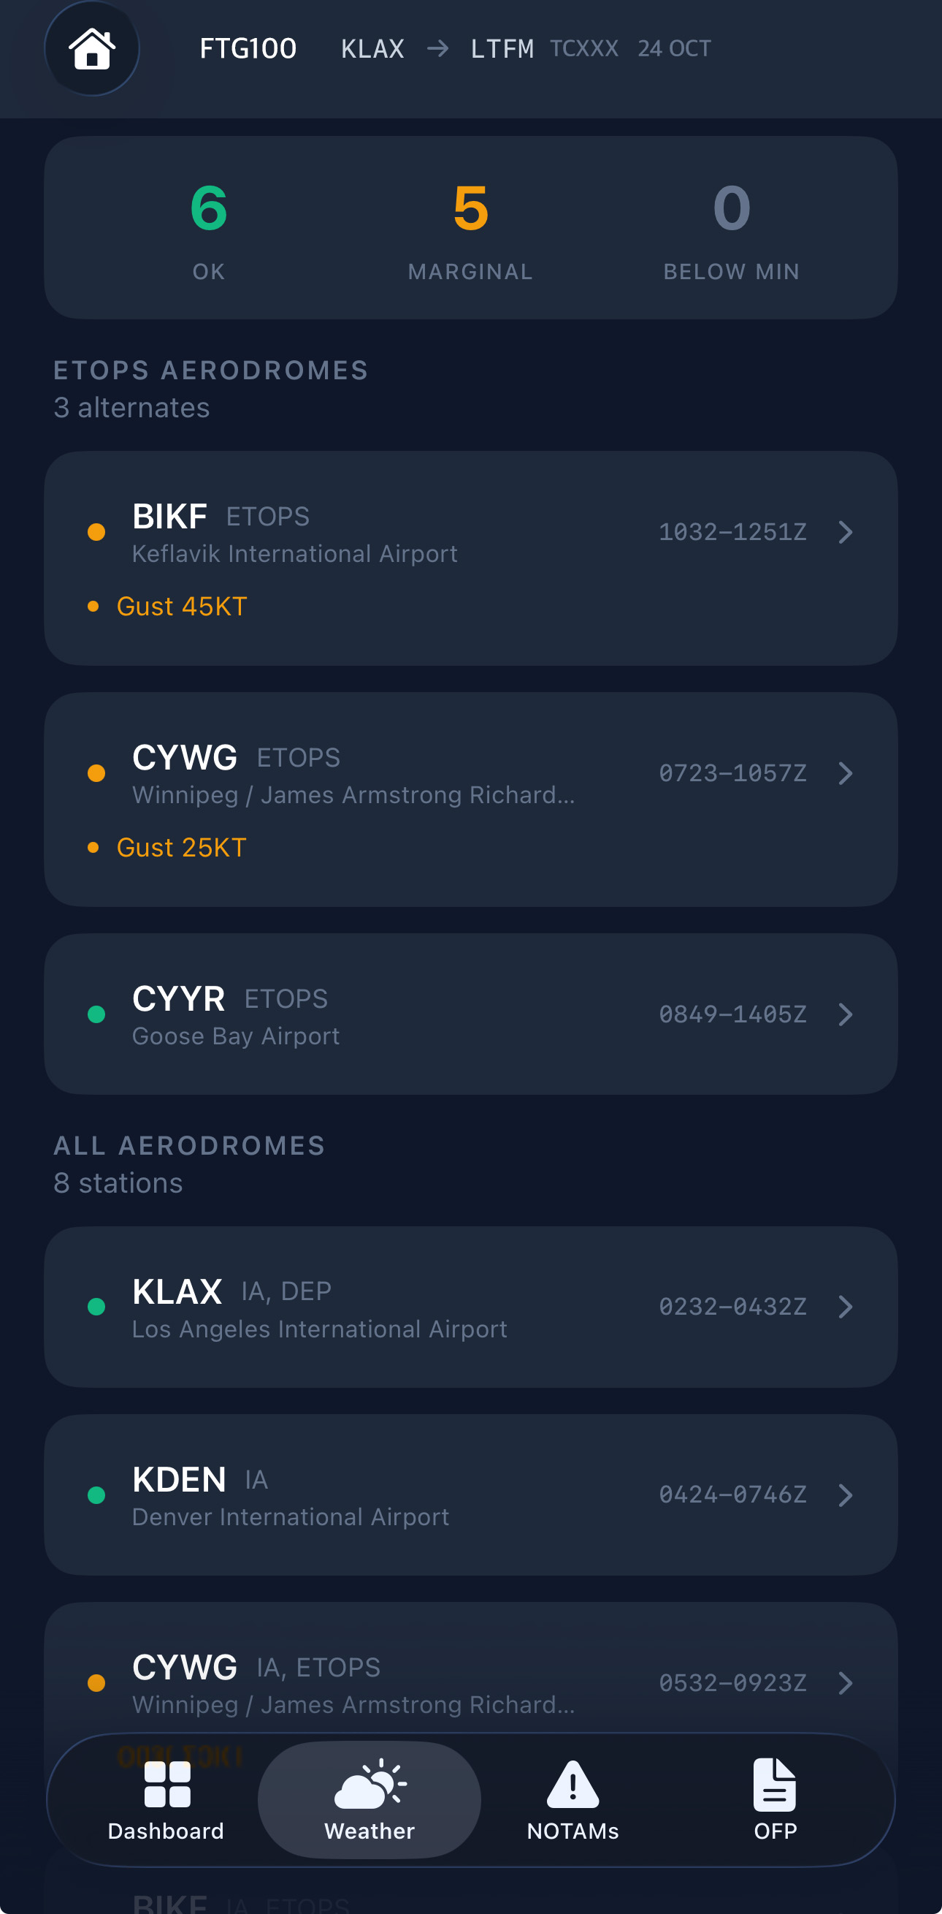Viewport: 942px width, 1914px height.
Task: Open the OFP document icon
Action: point(774,1783)
